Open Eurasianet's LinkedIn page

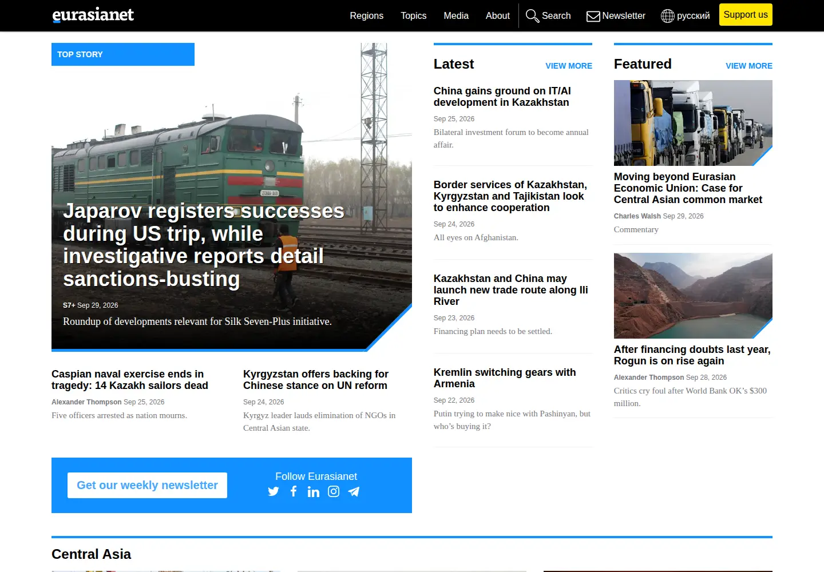(314, 491)
